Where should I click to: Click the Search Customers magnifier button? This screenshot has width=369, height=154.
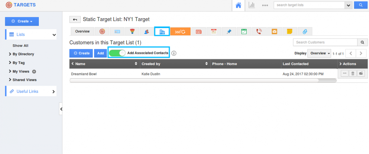[363, 42]
